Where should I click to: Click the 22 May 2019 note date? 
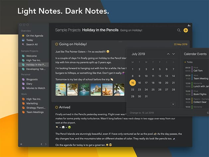click(x=180, y=44)
